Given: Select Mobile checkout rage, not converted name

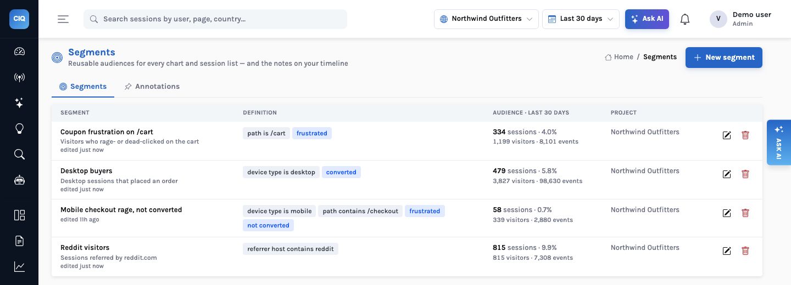Looking at the screenshot, I should click(x=121, y=210).
